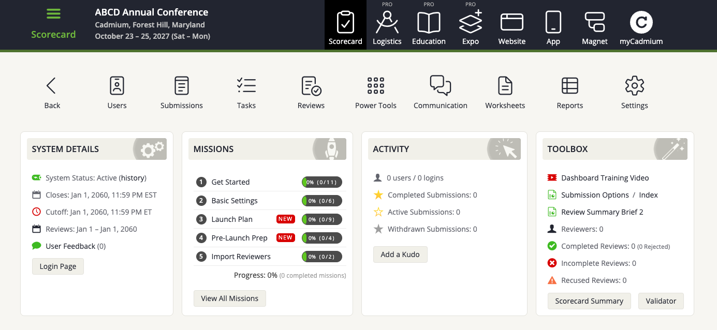The image size is (717, 330).
Task: Click the '0 users / 0 logins' text
Action: tap(415, 178)
